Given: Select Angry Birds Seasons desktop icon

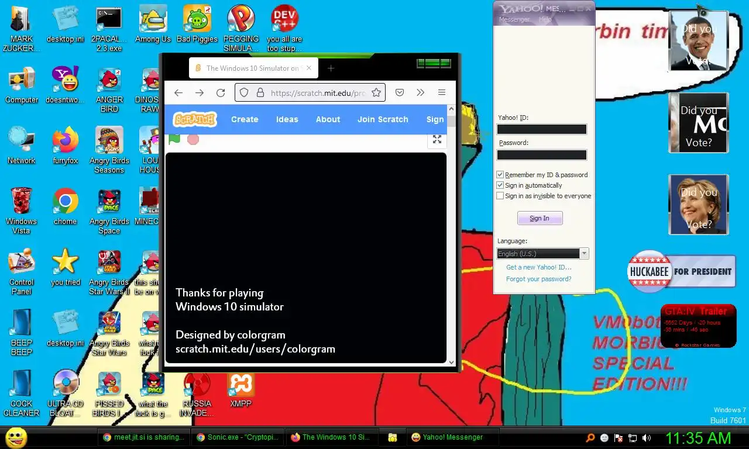Looking at the screenshot, I should 109,150.
